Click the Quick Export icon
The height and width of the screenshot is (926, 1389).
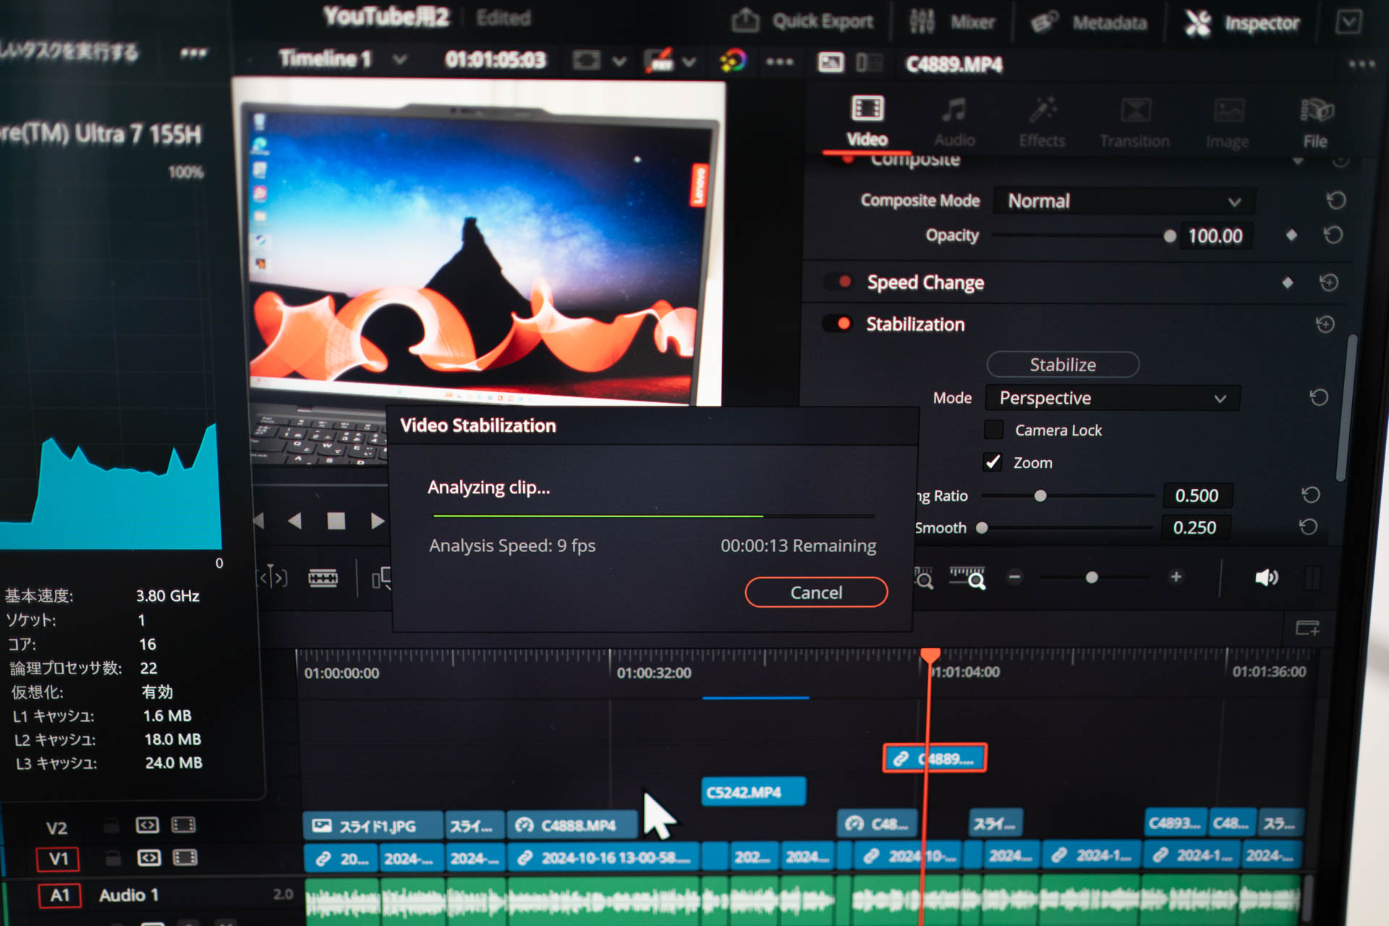[x=747, y=20]
